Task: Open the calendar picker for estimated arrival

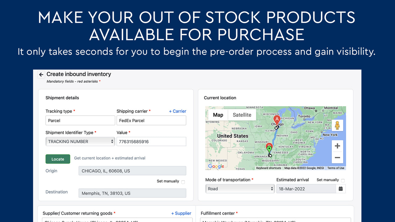Action: (x=341, y=188)
